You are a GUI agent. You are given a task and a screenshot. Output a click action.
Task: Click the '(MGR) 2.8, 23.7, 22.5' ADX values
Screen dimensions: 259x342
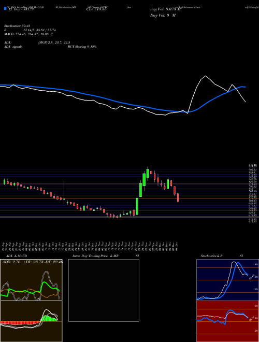pos(54,42)
